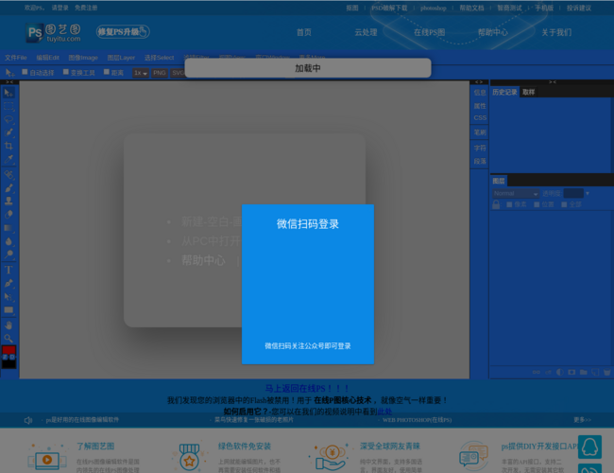Expand the 1x scale dropdown
Viewport: 614px width, 473px height.
(139, 72)
